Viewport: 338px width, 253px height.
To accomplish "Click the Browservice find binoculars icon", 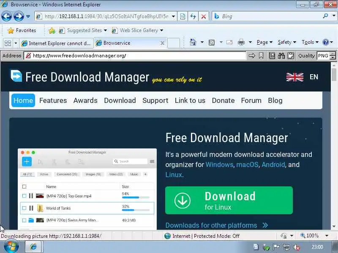I will coord(281,56).
